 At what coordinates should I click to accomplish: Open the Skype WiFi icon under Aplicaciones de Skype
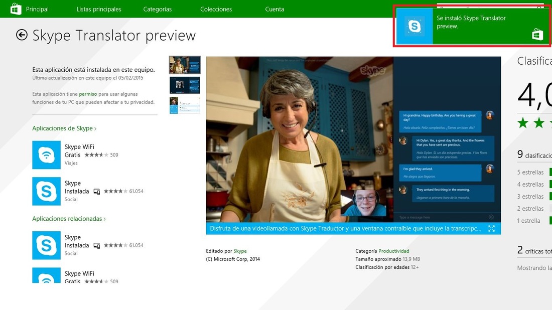coord(47,155)
